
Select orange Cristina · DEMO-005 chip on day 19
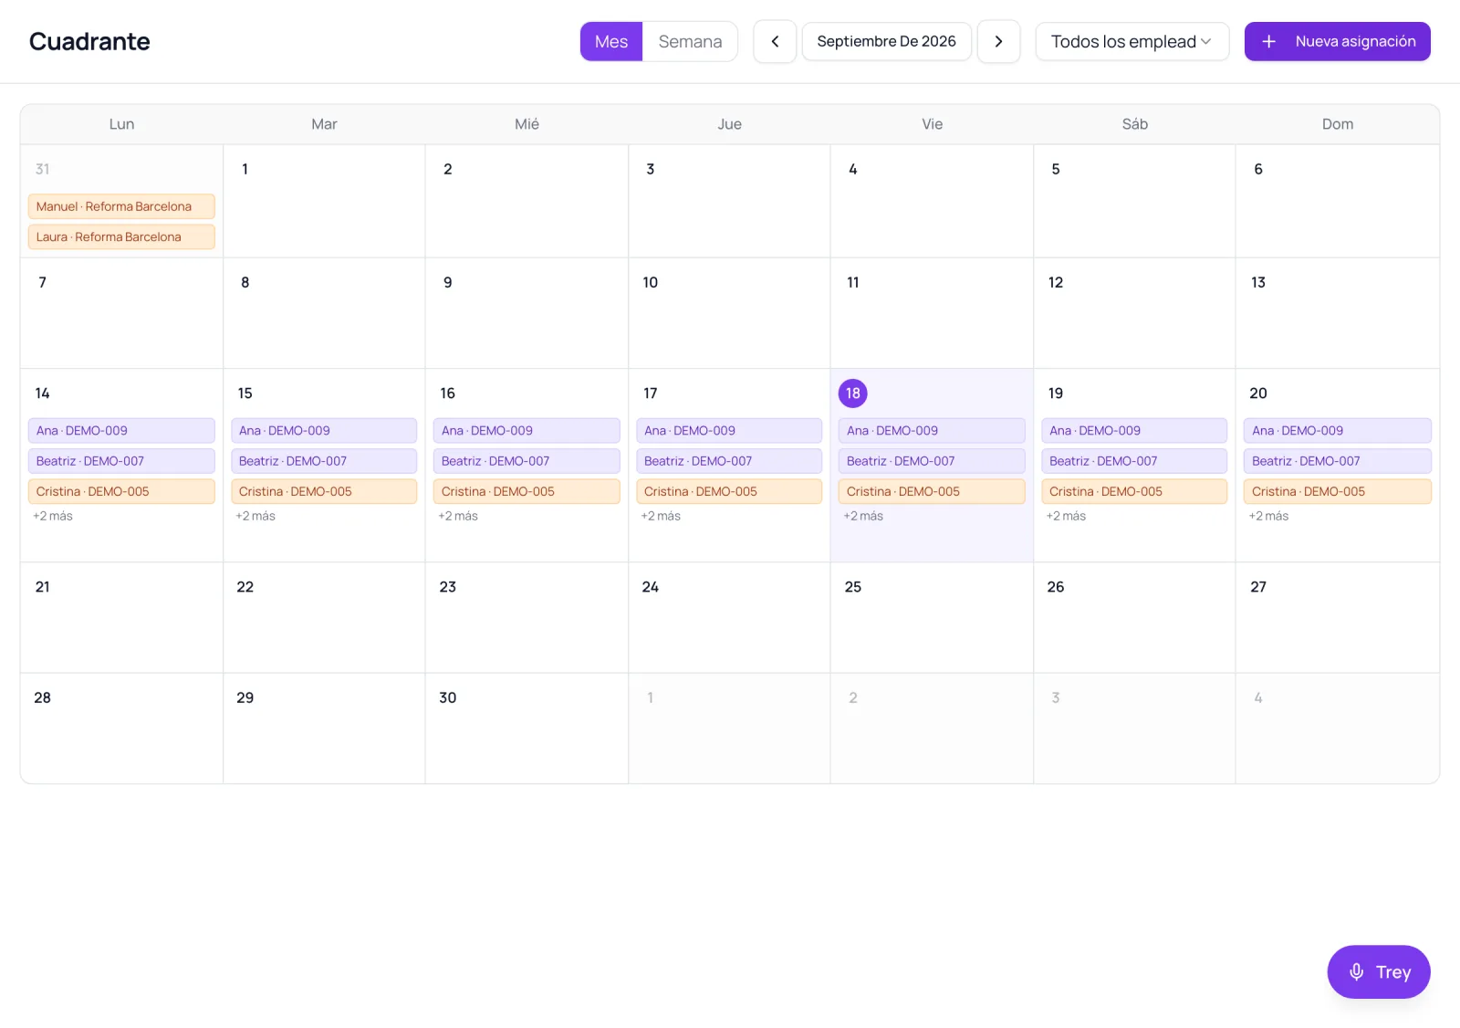point(1134,491)
